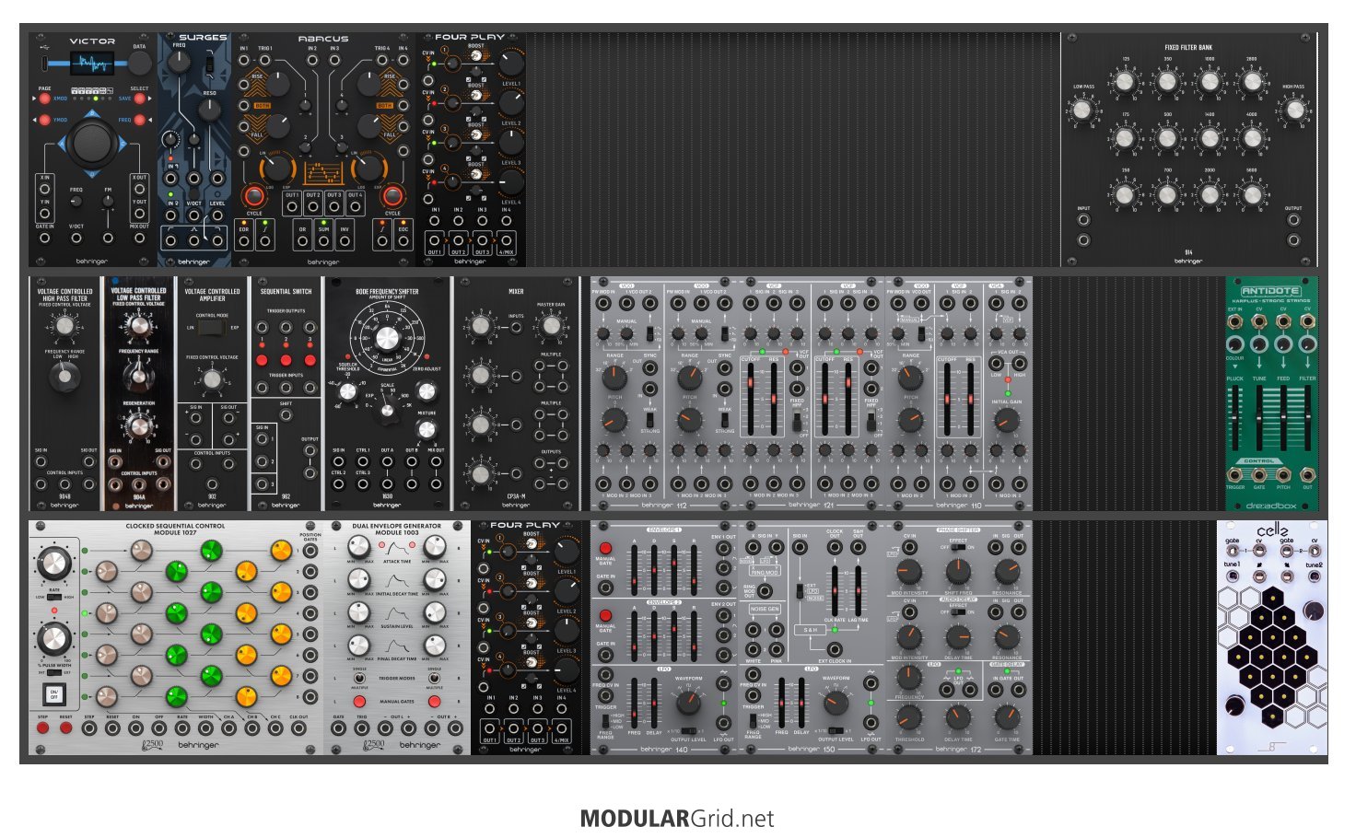1356x838 pixels.
Task: Click the RESO knob on Surges
Action: pyautogui.click(x=210, y=110)
